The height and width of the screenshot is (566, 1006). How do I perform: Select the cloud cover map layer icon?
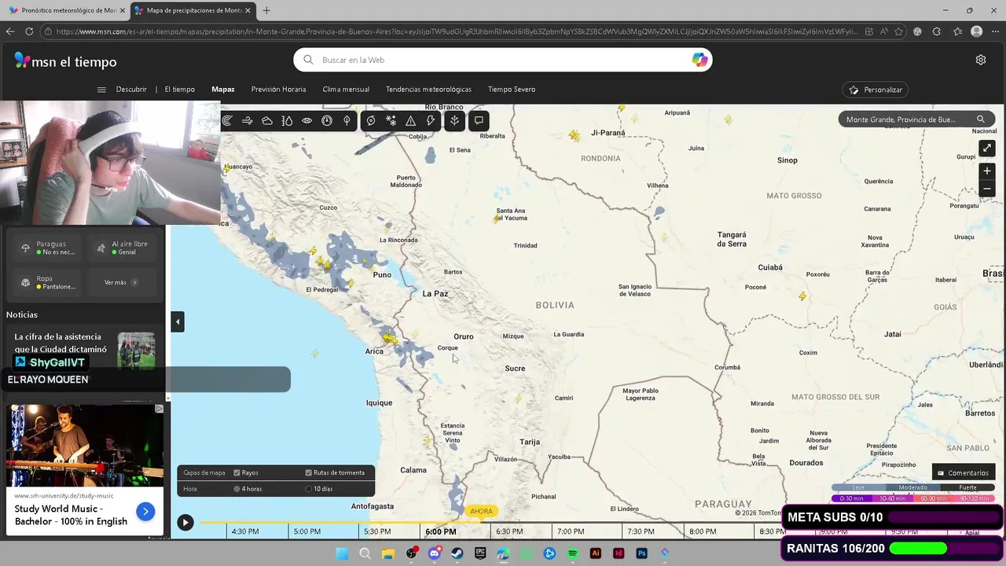[267, 120]
